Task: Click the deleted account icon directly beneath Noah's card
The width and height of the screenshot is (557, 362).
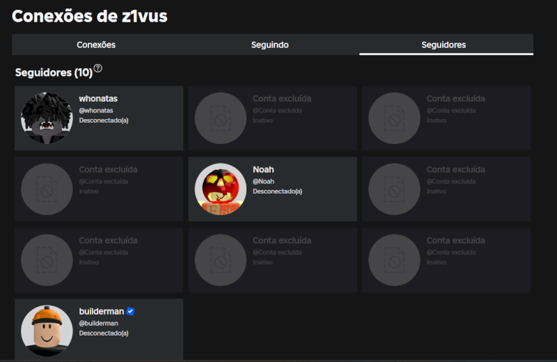Action: 221,260
